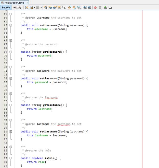Click the Java file icon on Registration.java tab

pos(2,3)
